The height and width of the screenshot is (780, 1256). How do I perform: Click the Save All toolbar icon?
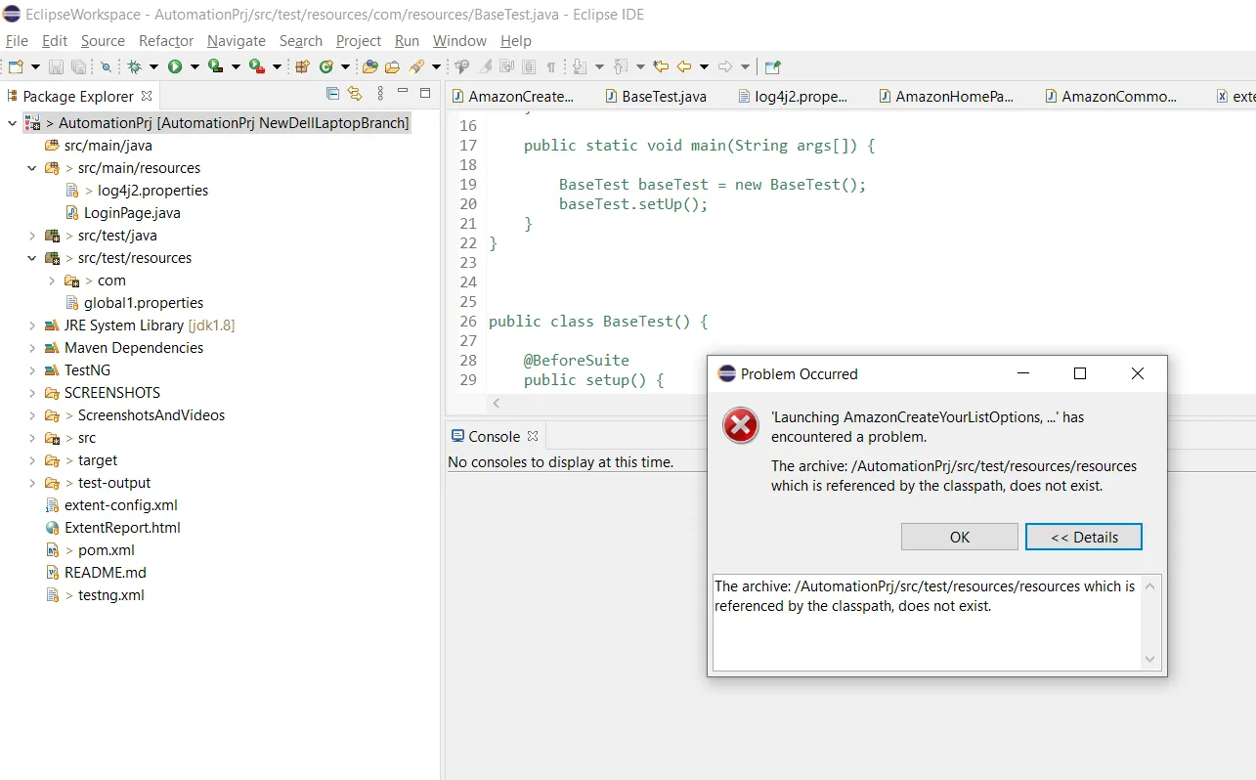pos(77,66)
